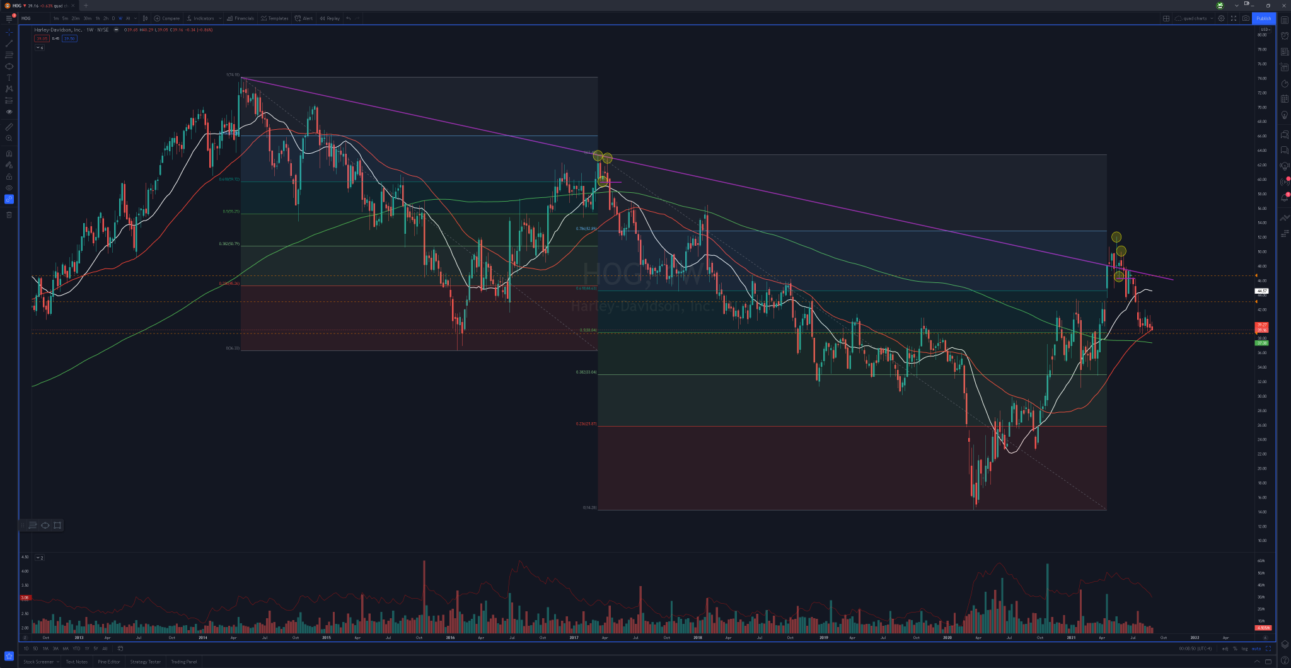
Task: Open the go to date icon
Action: click(x=120, y=648)
